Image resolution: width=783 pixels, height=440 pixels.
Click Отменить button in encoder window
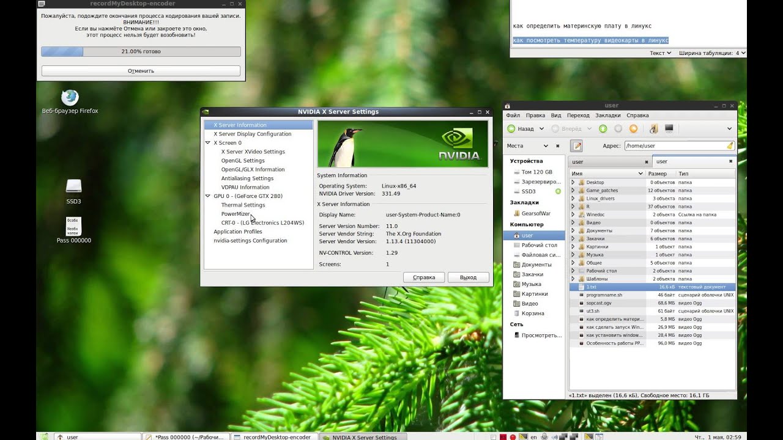[x=141, y=71]
